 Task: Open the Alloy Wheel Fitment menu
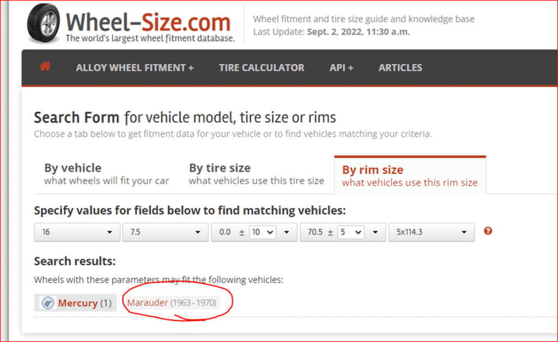click(x=135, y=68)
